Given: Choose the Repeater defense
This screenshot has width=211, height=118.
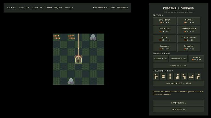Looking at the screenshot, I should 189,47.
